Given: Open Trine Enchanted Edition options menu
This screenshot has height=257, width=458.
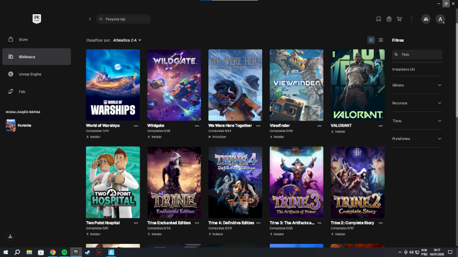Looking at the screenshot, I should point(197,223).
